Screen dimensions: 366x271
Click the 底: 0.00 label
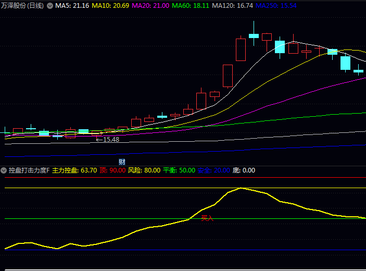click(x=244, y=170)
